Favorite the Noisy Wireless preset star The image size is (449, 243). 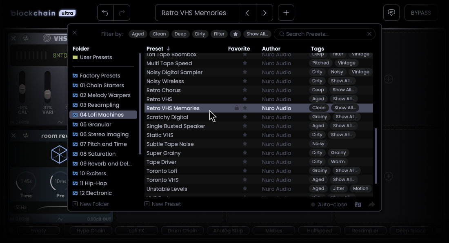(x=245, y=81)
